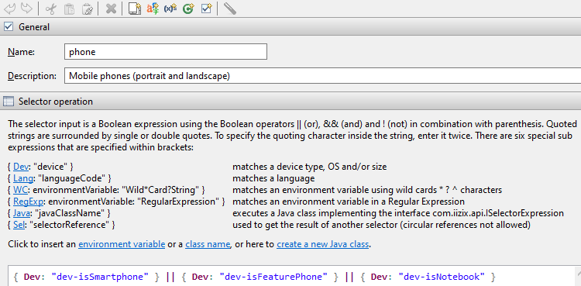
Task: Toggle the General section checkbox
Action: 9,26
